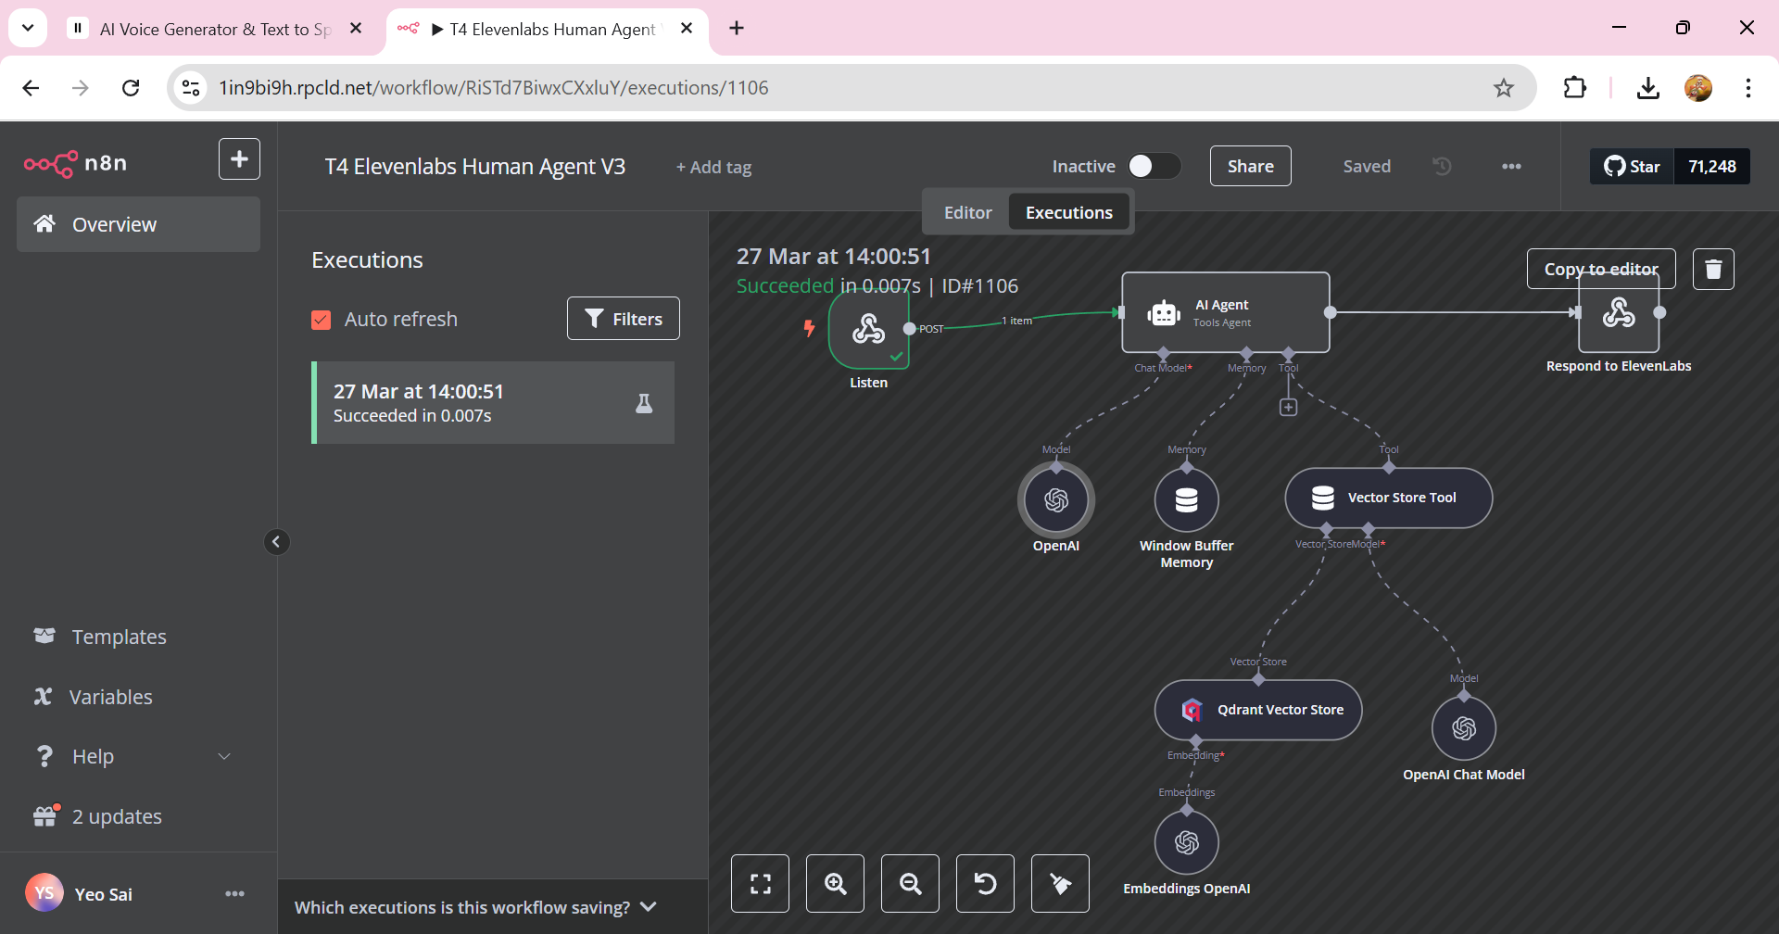Click the YS user avatar
Image resolution: width=1779 pixels, height=934 pixels.
(44, 893)
